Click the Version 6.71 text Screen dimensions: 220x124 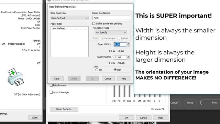(x=157, y=109)
